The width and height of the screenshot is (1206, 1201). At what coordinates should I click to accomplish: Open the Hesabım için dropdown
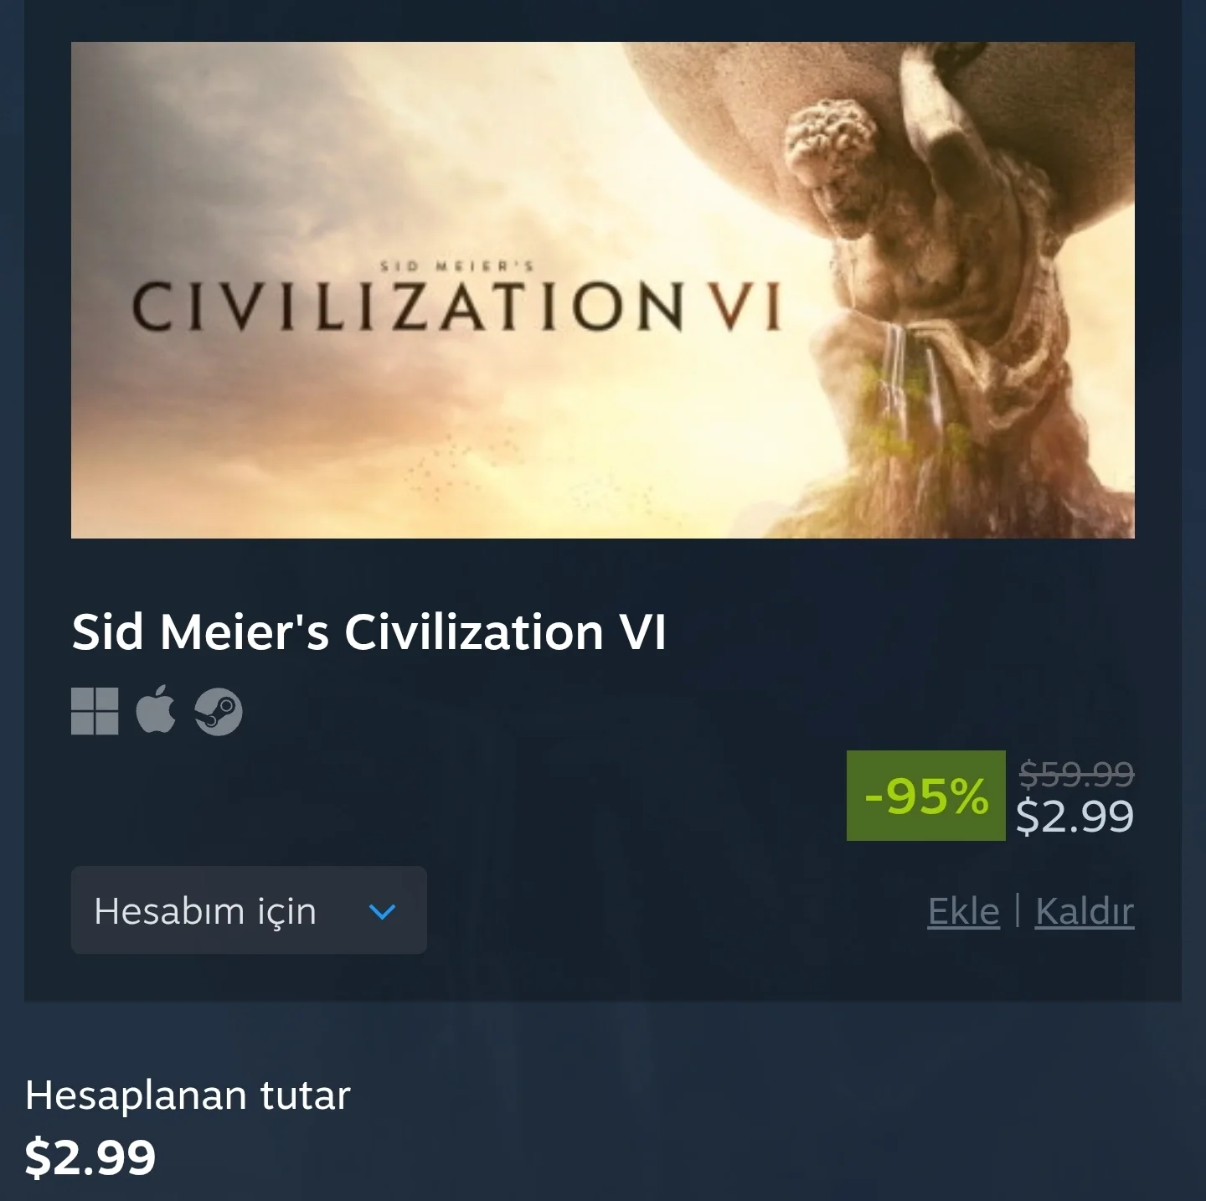249,910
